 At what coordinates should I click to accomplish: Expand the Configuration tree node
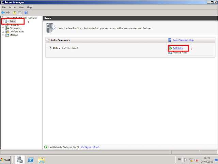tap(3, 31)
